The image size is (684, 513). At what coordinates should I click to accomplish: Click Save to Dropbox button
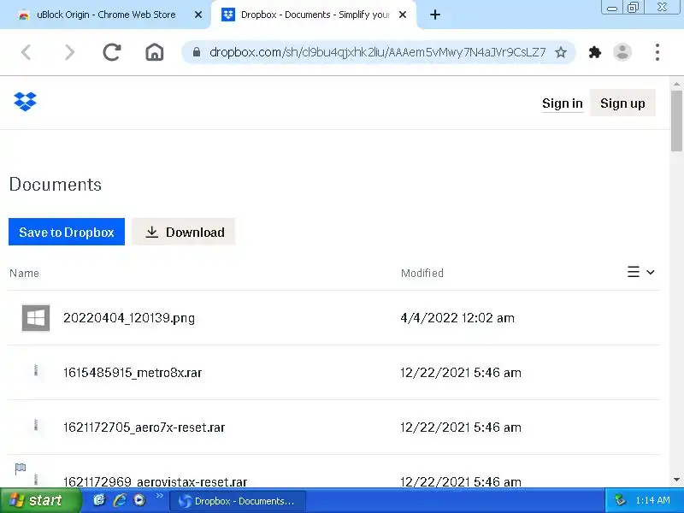[67, 232]
